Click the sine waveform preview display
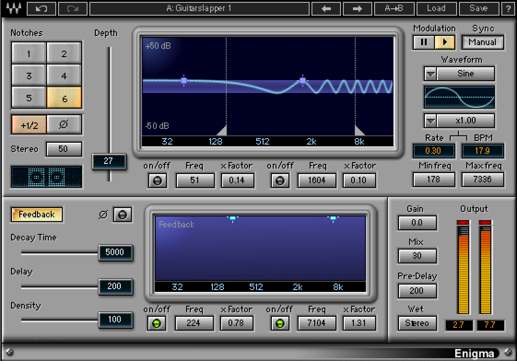Screen dimensions: 517x361 459,97
